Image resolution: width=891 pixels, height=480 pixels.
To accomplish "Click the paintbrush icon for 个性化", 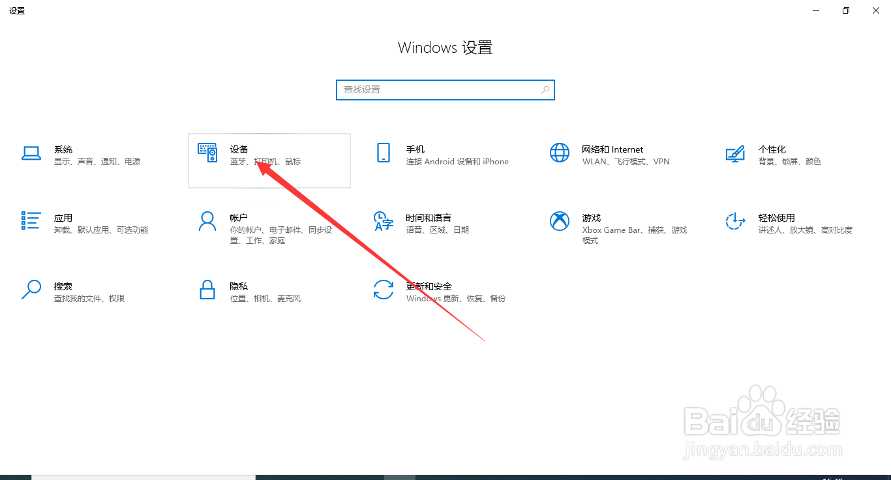I will tap(735, 153).
